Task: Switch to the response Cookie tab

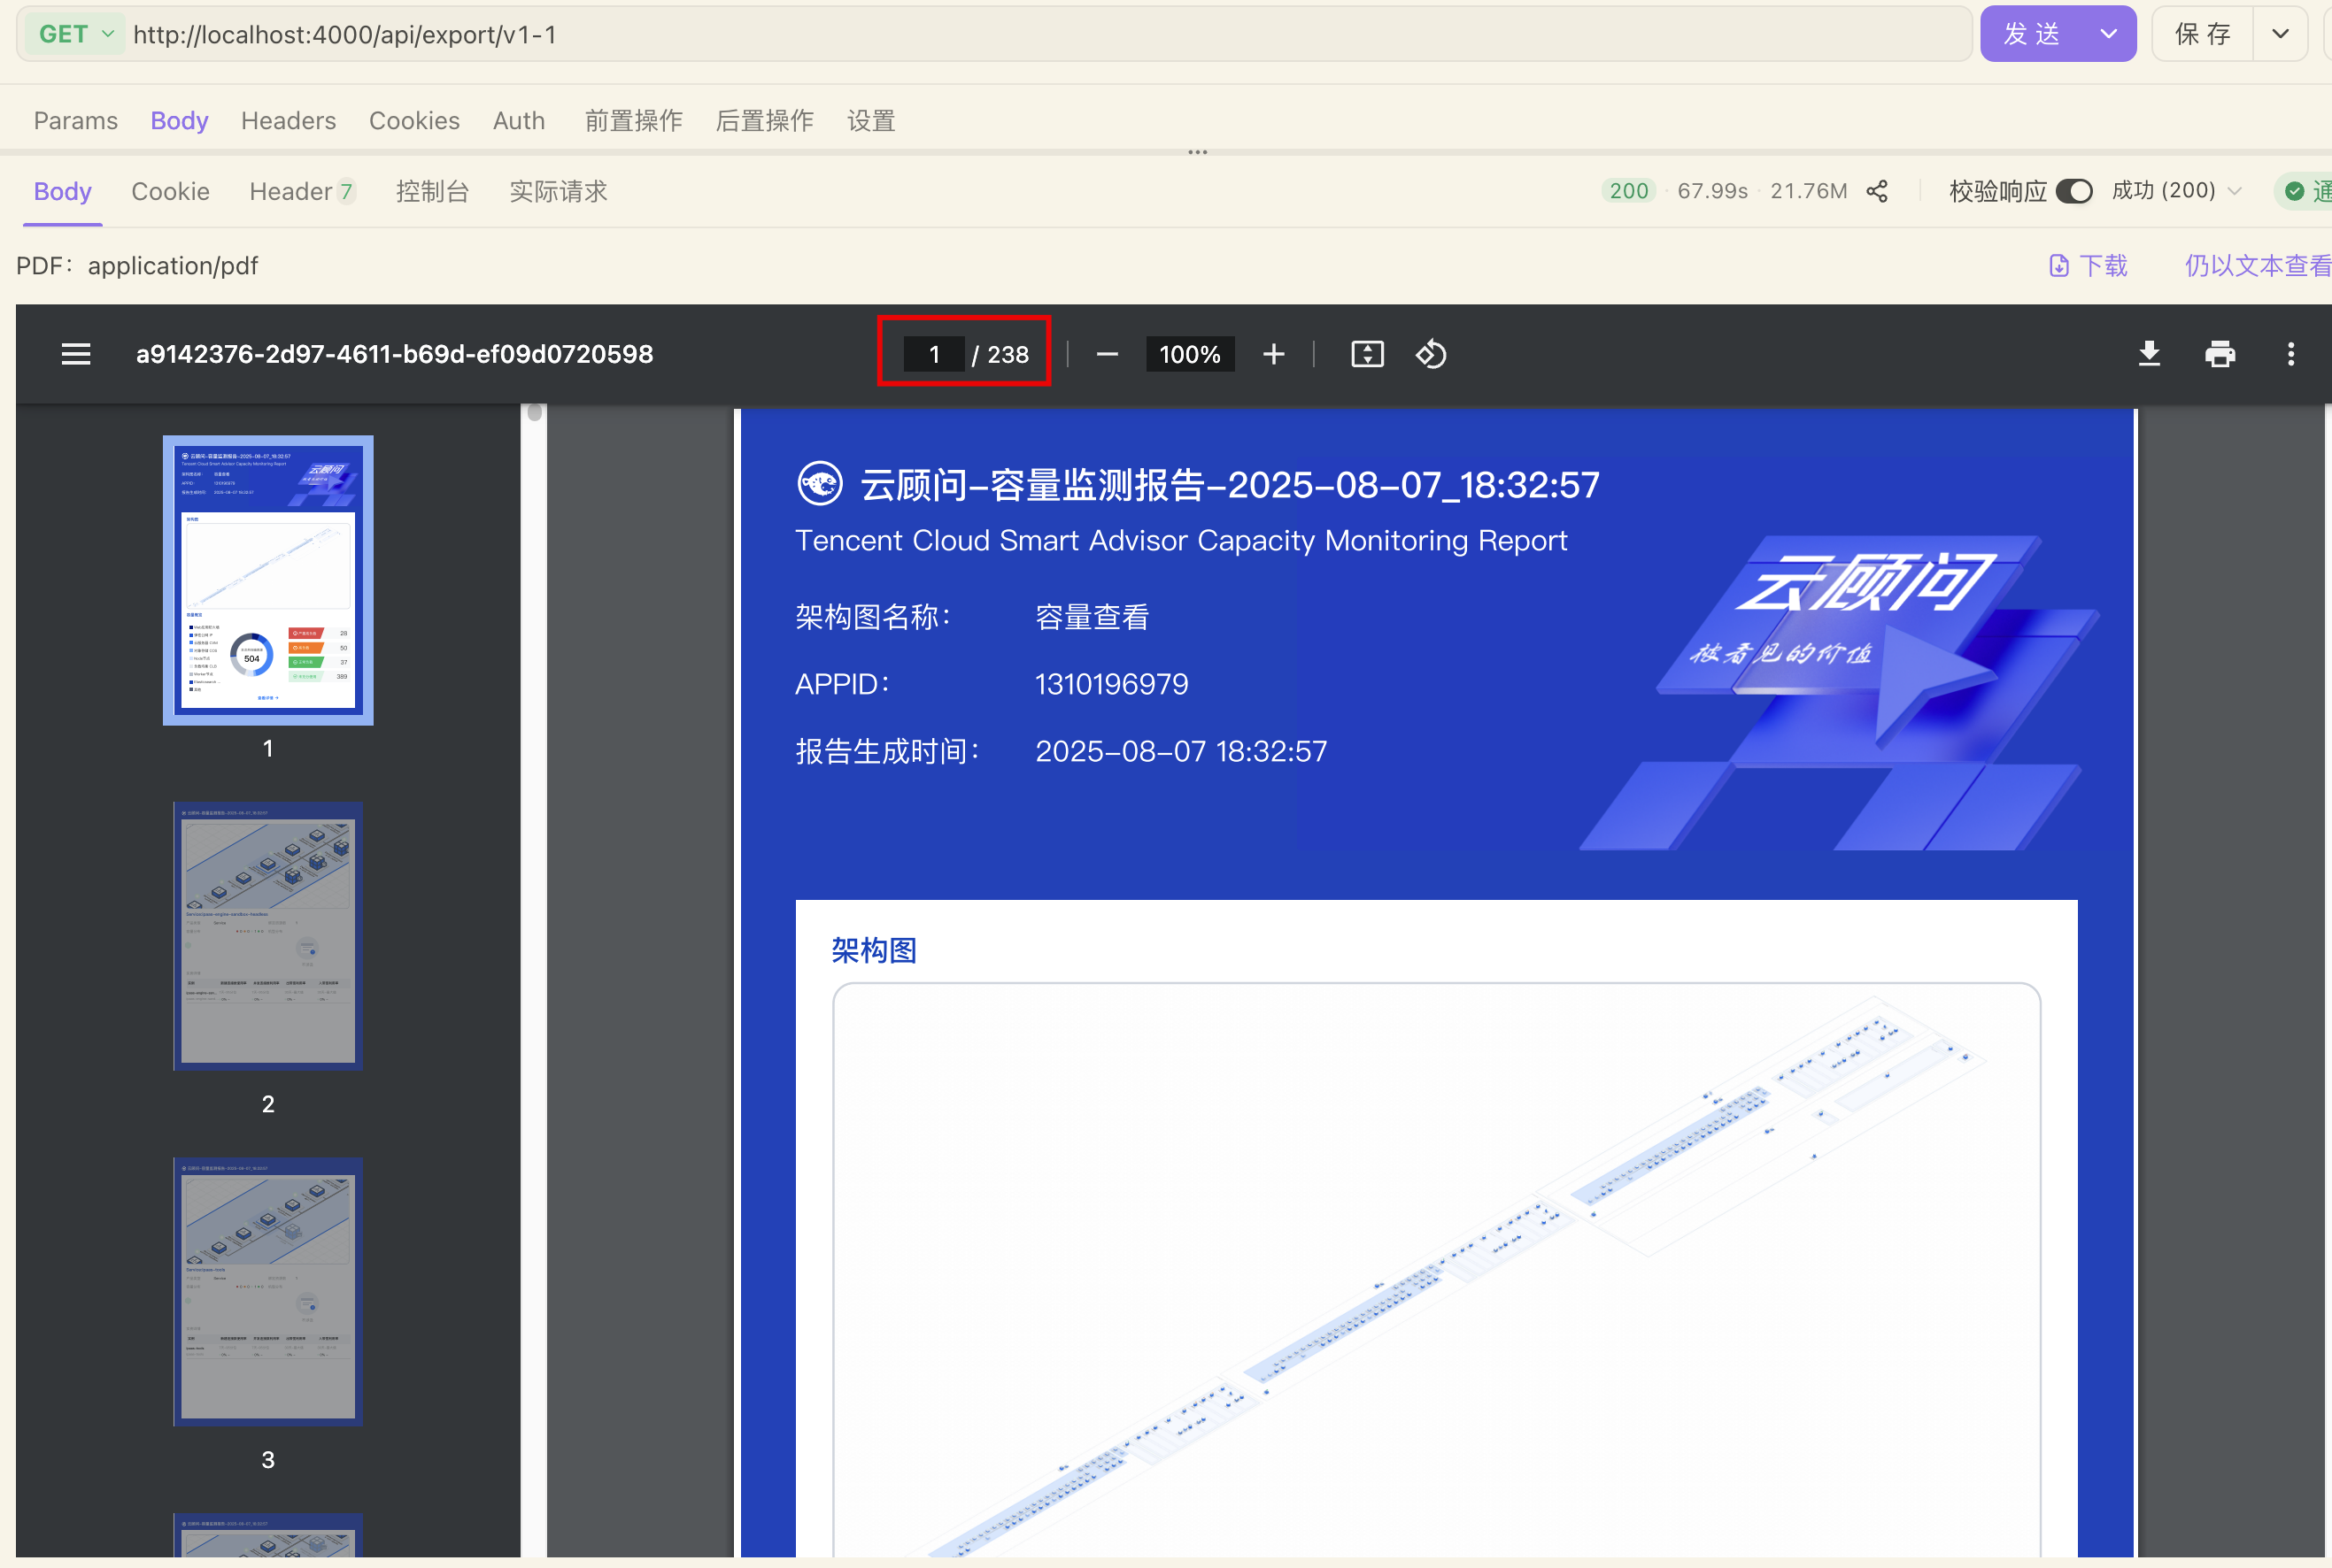Action: pos(170,191)
